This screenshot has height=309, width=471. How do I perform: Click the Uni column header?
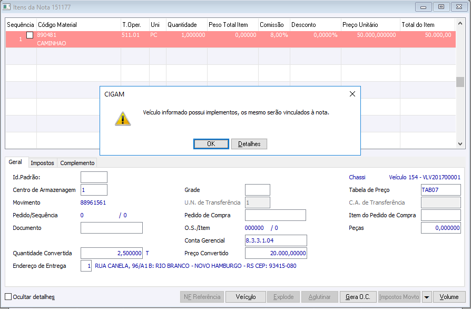[158, 25]
